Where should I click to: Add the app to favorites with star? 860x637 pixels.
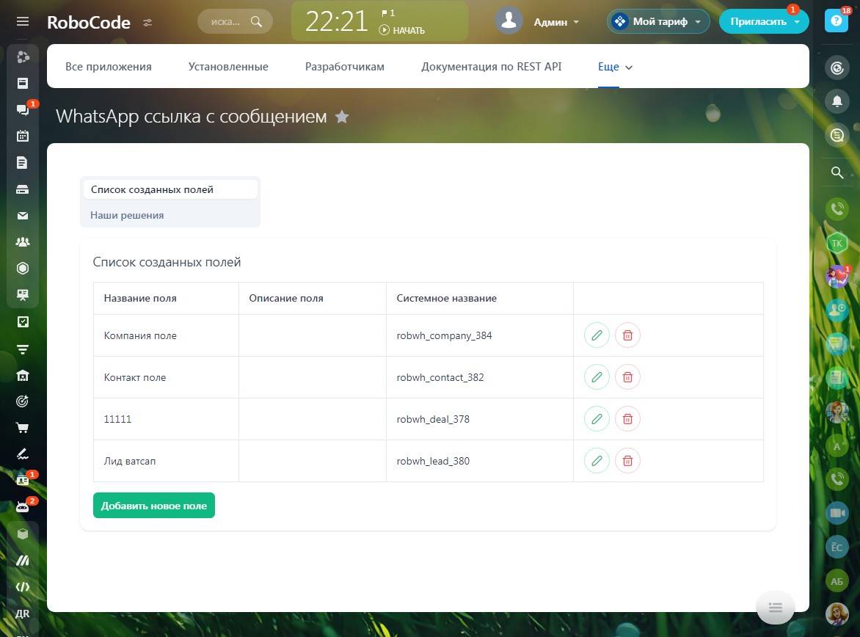[342, 116]
